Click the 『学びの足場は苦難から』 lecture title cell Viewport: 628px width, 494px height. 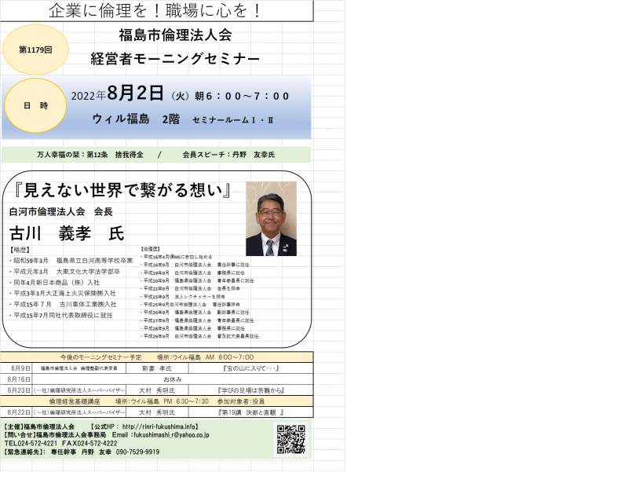[x=250, y=390]
